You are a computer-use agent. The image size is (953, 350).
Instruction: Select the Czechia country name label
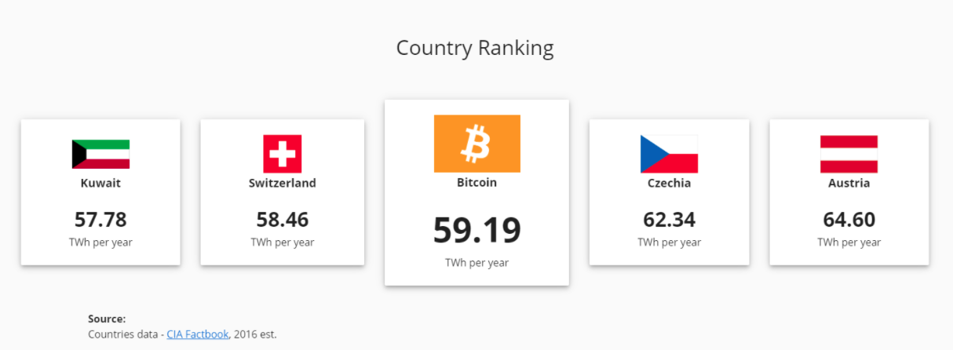[669, 183]
